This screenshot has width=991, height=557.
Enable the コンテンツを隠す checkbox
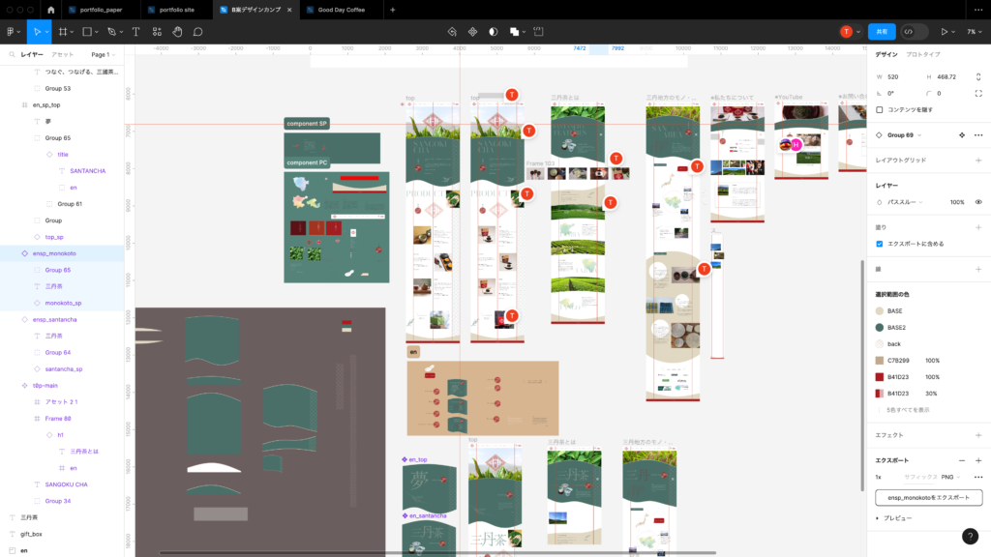[x=880, y=109]
